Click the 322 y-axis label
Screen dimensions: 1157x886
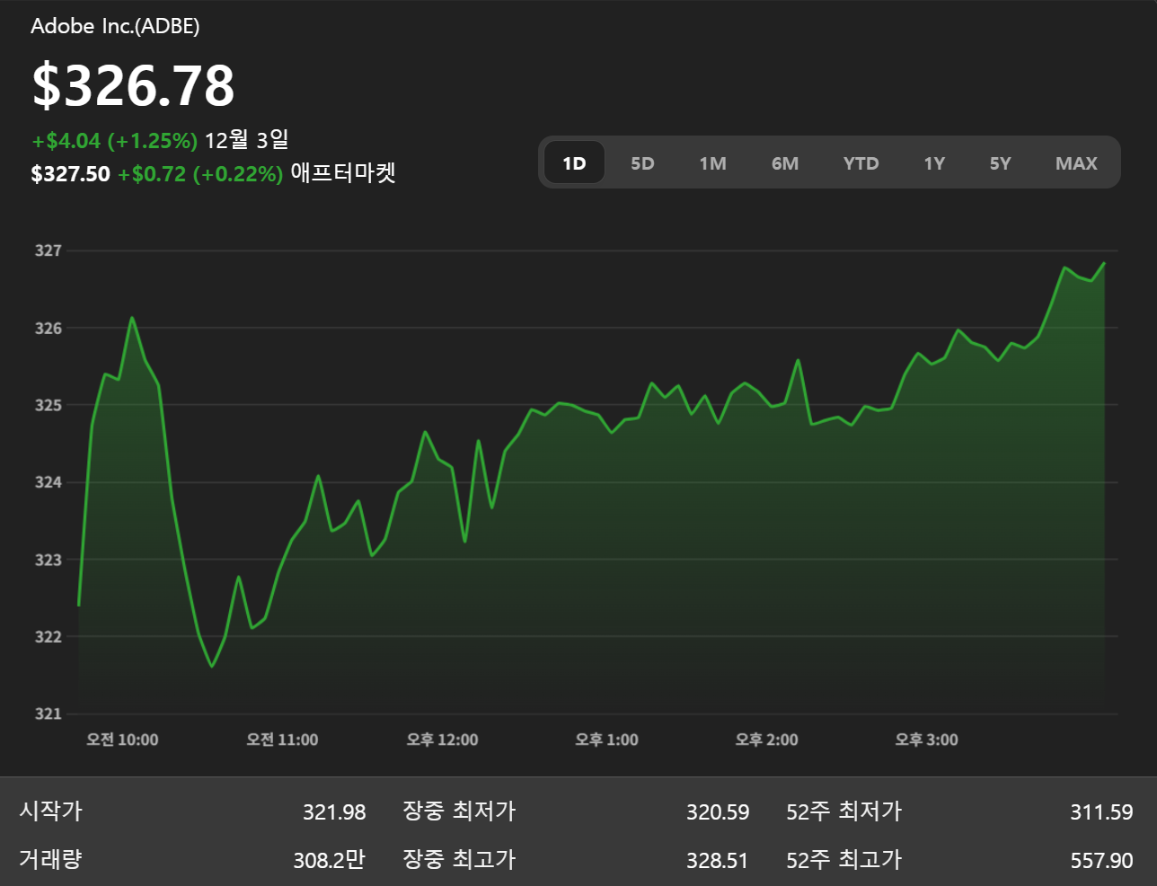[49, 636]
